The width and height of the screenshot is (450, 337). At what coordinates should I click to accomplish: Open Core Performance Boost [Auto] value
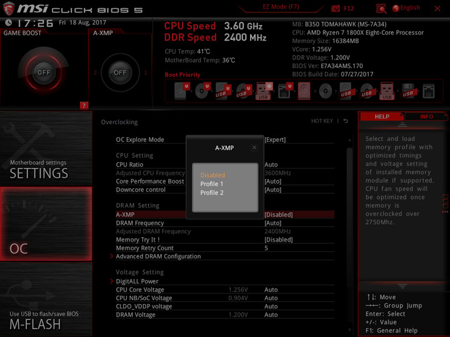[272, 182]
